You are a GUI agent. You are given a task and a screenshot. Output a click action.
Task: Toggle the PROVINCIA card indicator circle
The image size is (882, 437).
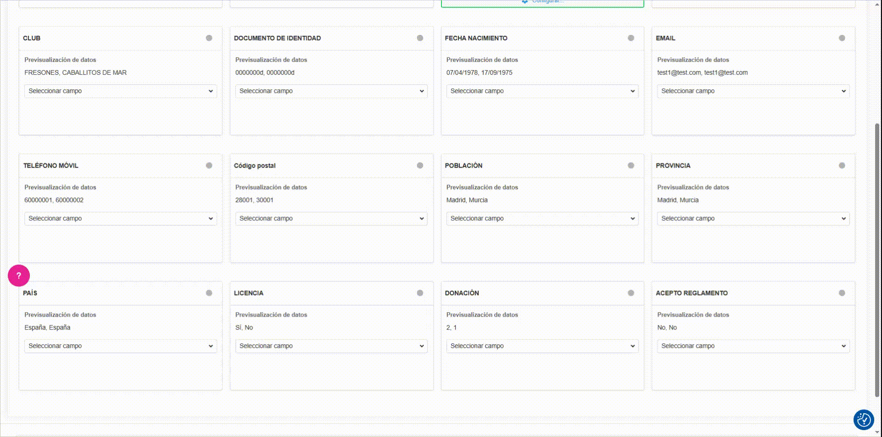coord(842,166)
